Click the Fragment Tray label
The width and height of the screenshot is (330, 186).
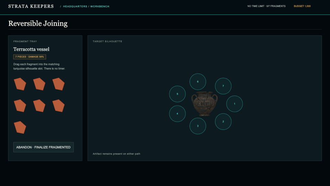coord(25,41)
